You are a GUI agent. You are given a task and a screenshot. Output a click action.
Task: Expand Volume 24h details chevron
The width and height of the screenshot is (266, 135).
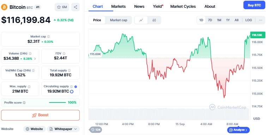[35, 59]
